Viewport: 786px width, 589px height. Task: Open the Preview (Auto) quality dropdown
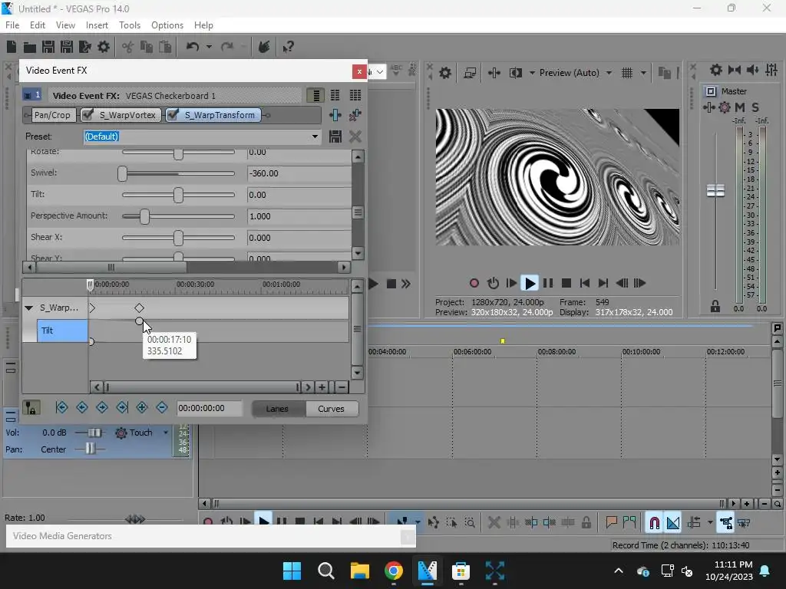point(609,73)
